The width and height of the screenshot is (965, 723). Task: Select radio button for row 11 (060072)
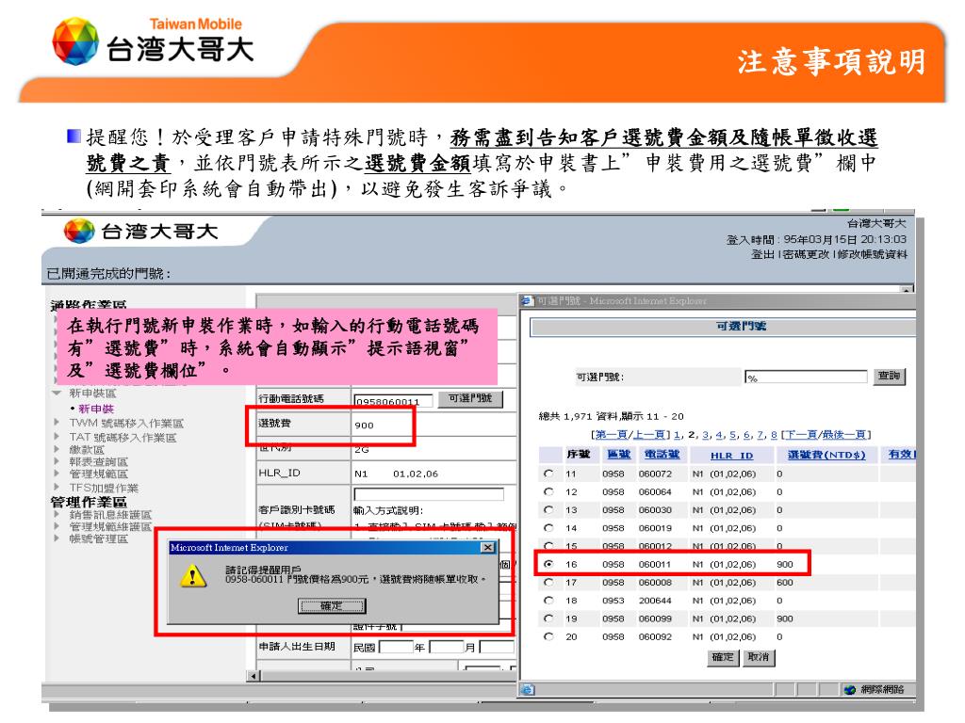pyautogui.click(x=548, y=474)
